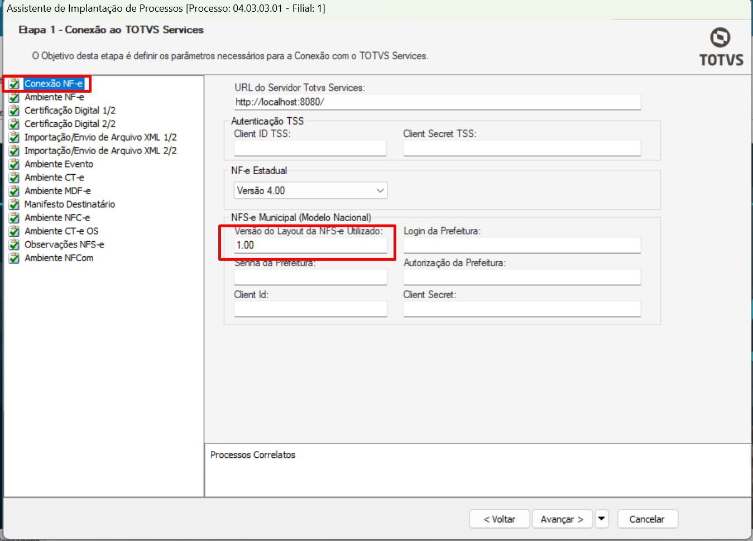Click the Voltar button

coord(500,519)
